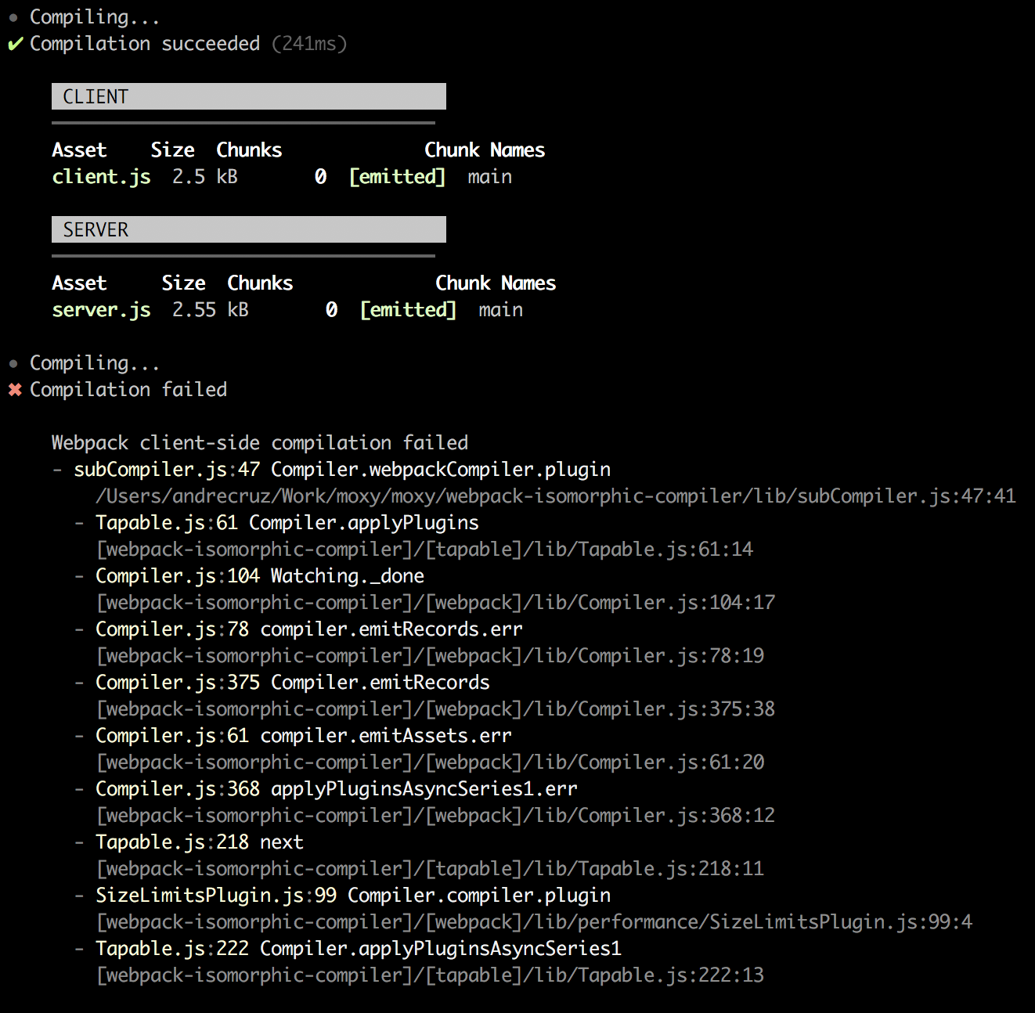The image size is (1035, 1013).
Task: Click the 'client.js' asset name
Action: 102,177
